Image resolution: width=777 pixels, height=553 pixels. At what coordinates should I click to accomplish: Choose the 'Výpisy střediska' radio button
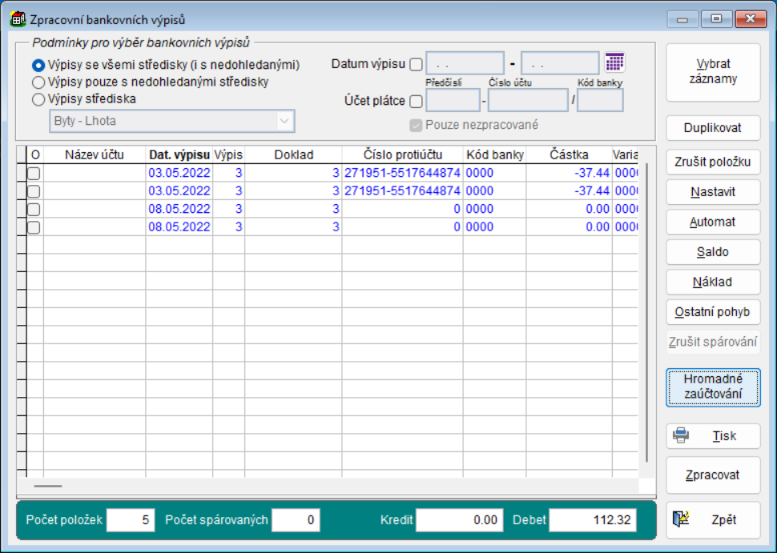pyautogui.click(x=38, y=99)
